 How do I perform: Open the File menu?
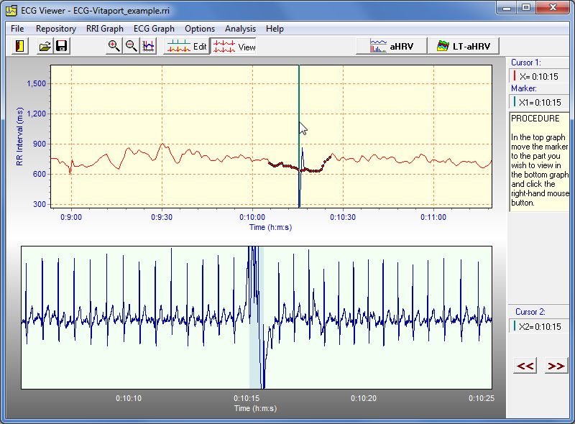pyautogui.click(x=17, y=29)
